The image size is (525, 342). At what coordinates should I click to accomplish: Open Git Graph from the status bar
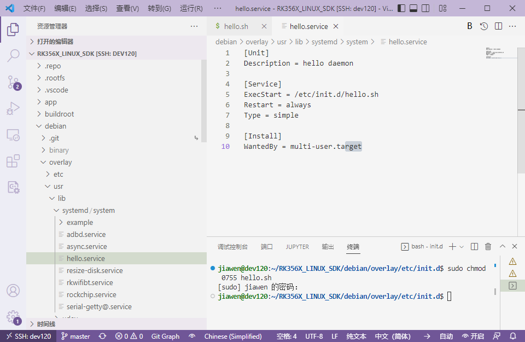pos(165,336)
